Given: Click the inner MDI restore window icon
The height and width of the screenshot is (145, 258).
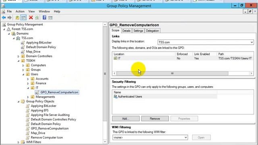Looking at the screenshot, I should (250, 11).
